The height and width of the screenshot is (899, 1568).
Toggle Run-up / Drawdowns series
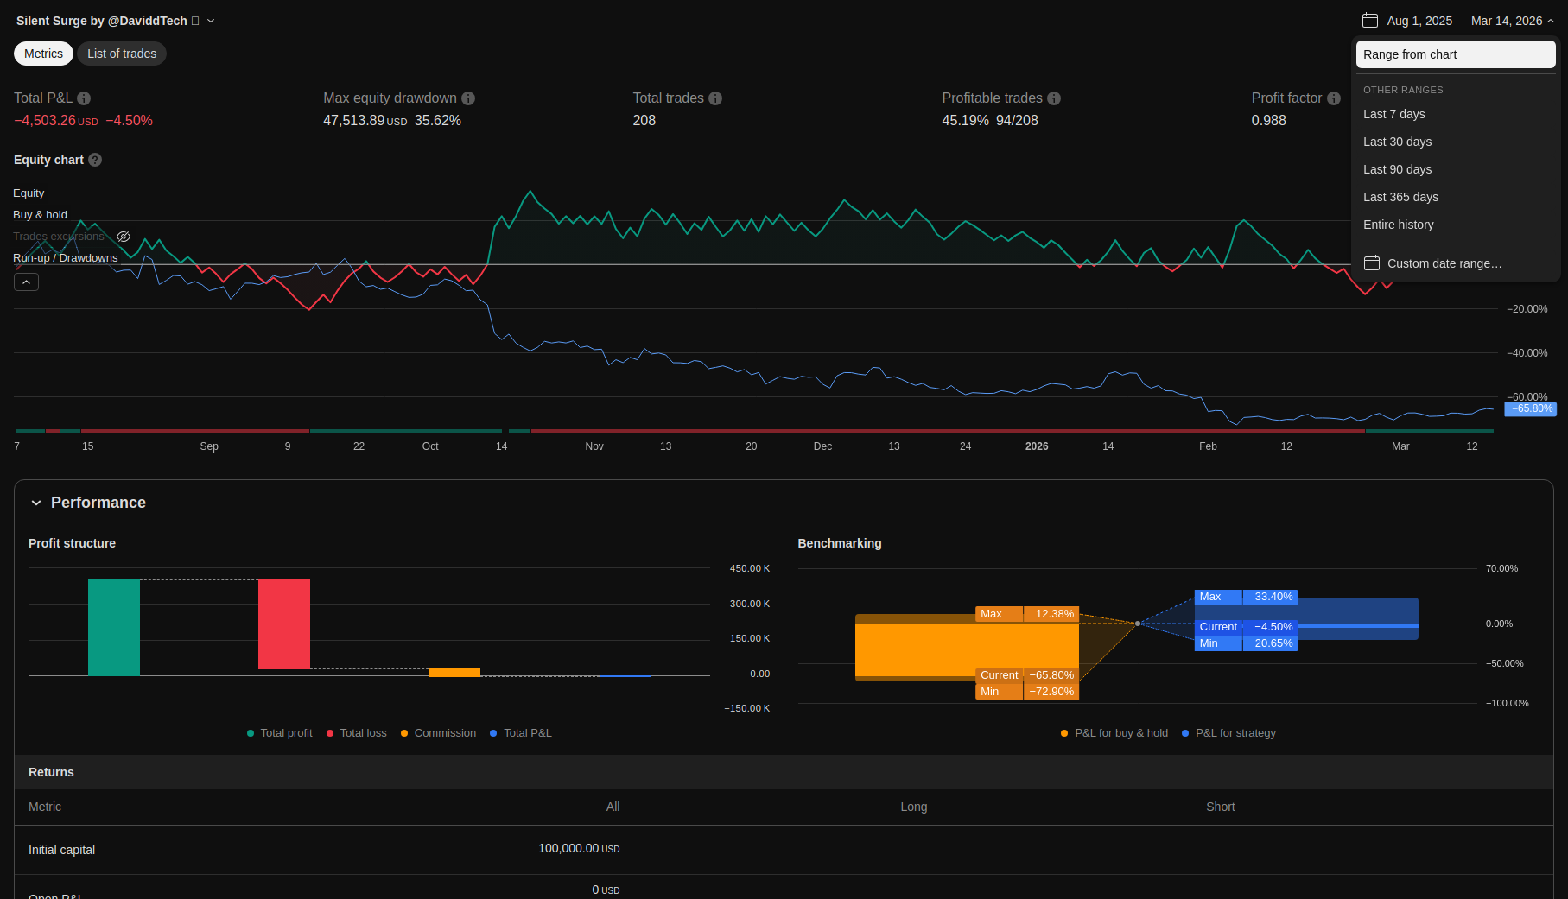pos(65,258)
